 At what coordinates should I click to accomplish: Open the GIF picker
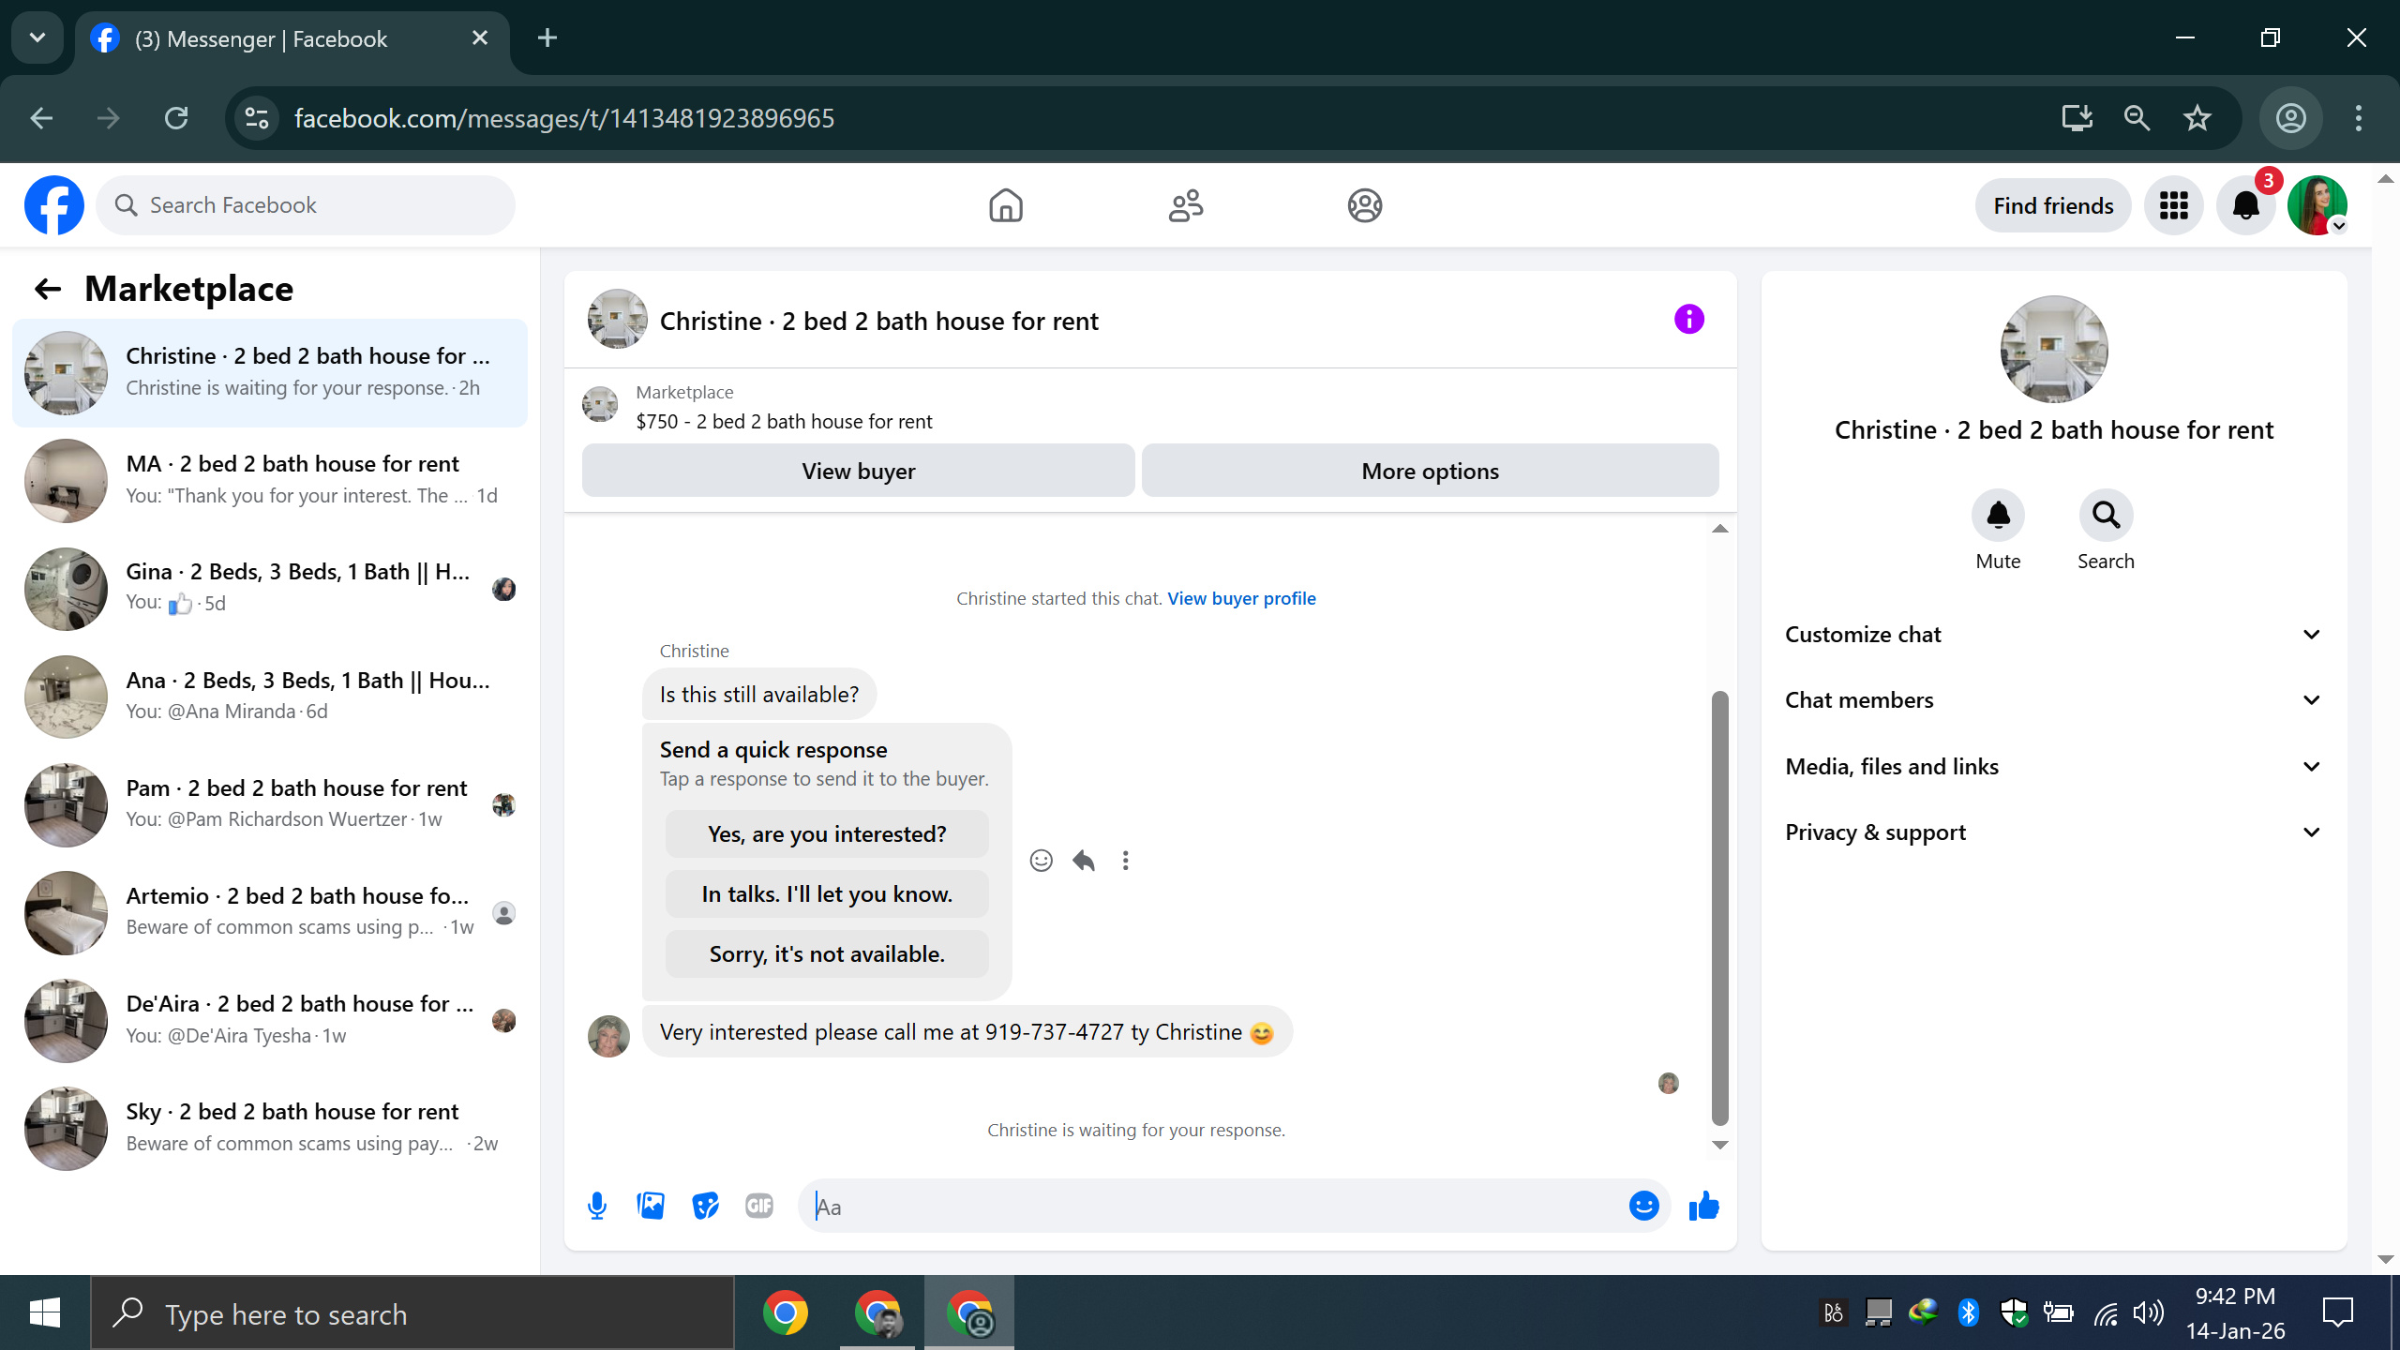pos(759,1206)
